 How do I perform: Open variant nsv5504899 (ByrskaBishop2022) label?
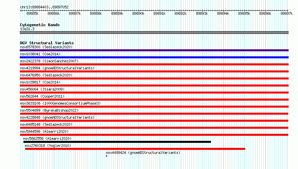[49, 110]
